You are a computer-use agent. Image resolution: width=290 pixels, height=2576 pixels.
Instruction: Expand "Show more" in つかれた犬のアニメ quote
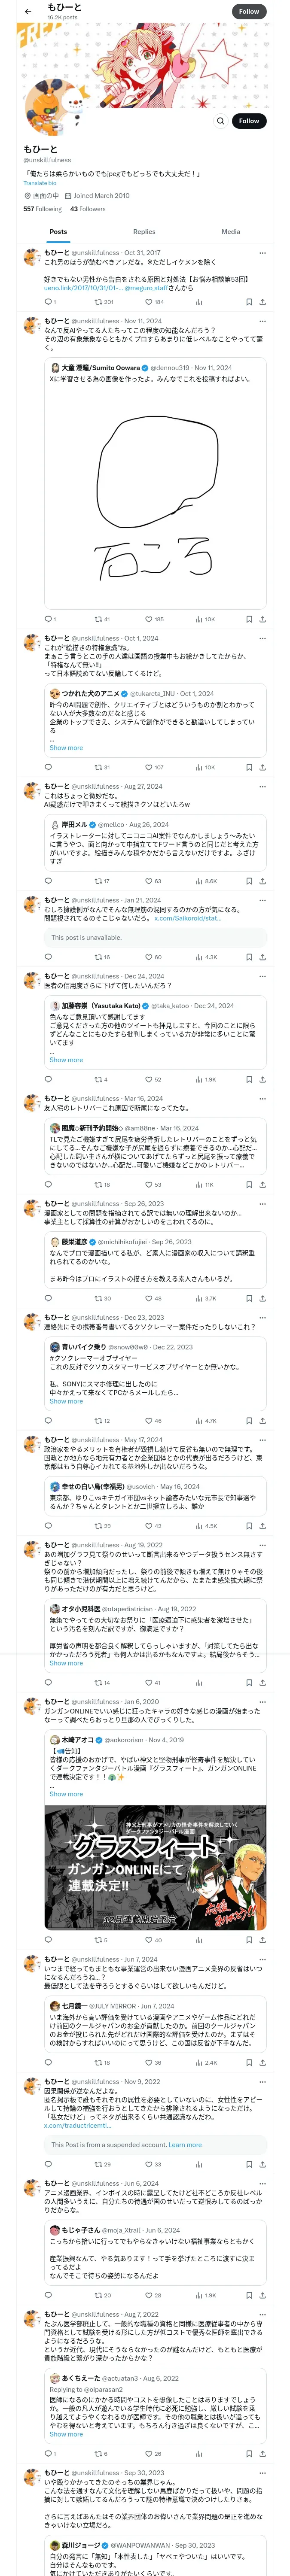66,748
